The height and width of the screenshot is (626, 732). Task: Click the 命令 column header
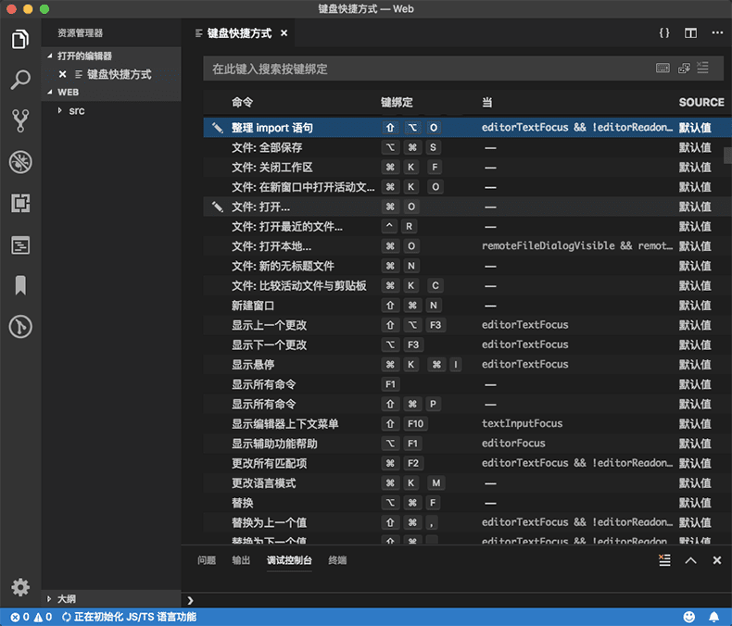(x=242, y=102)
